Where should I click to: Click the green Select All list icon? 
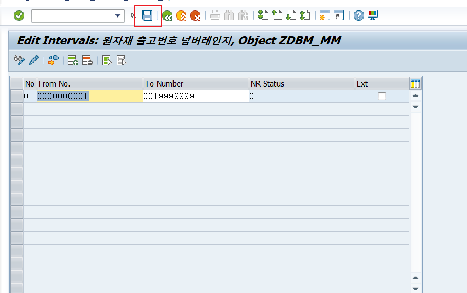pos(107,60)
